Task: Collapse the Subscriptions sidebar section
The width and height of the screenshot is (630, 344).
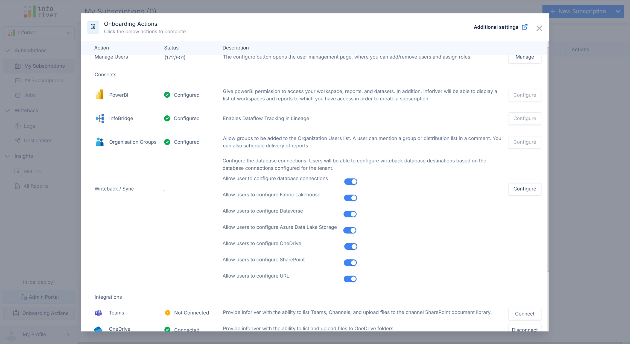Action: click(8, 51)
